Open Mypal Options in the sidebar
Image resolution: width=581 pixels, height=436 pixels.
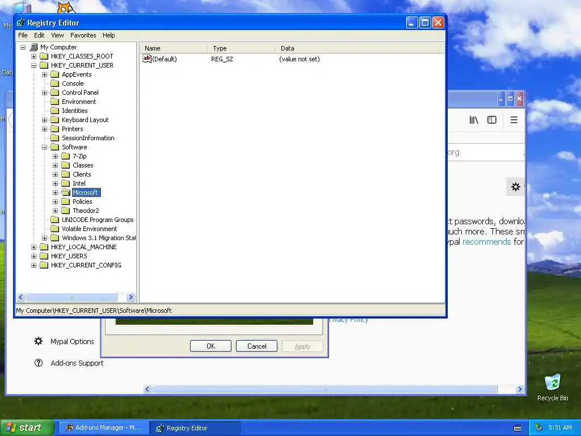64,341
